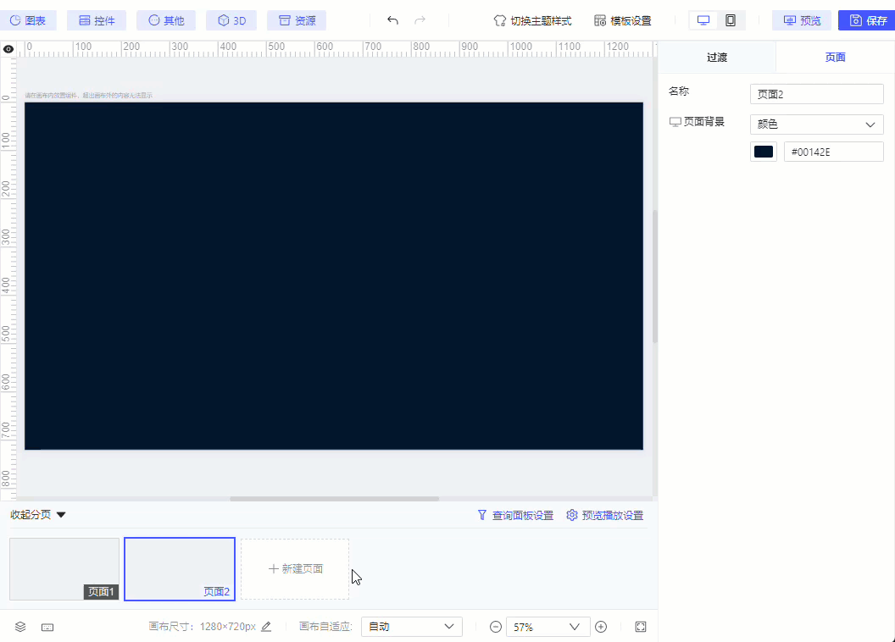Viewport: 895px width, 642px height.
Task: Switch to the 过渡 transition tab
Action: (716, 57)
